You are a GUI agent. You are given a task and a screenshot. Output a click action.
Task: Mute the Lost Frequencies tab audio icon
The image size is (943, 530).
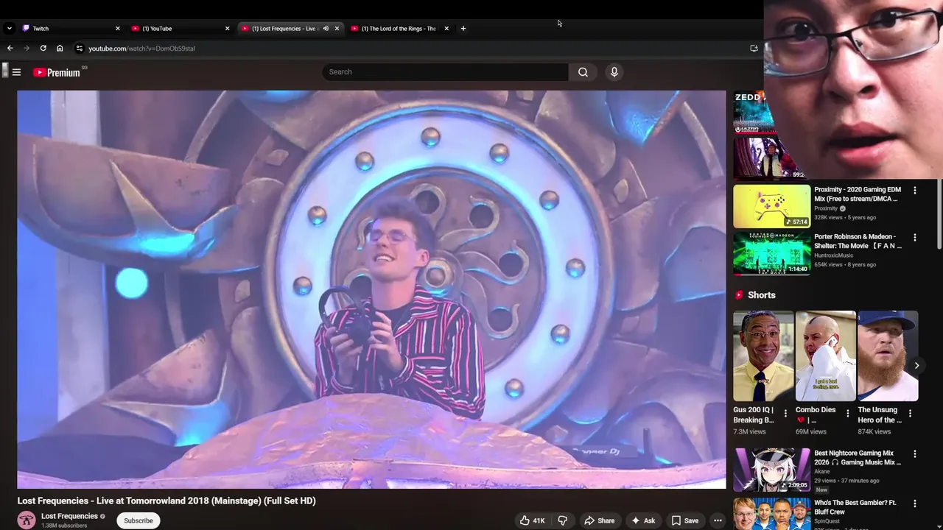click(x=325, y=29)
